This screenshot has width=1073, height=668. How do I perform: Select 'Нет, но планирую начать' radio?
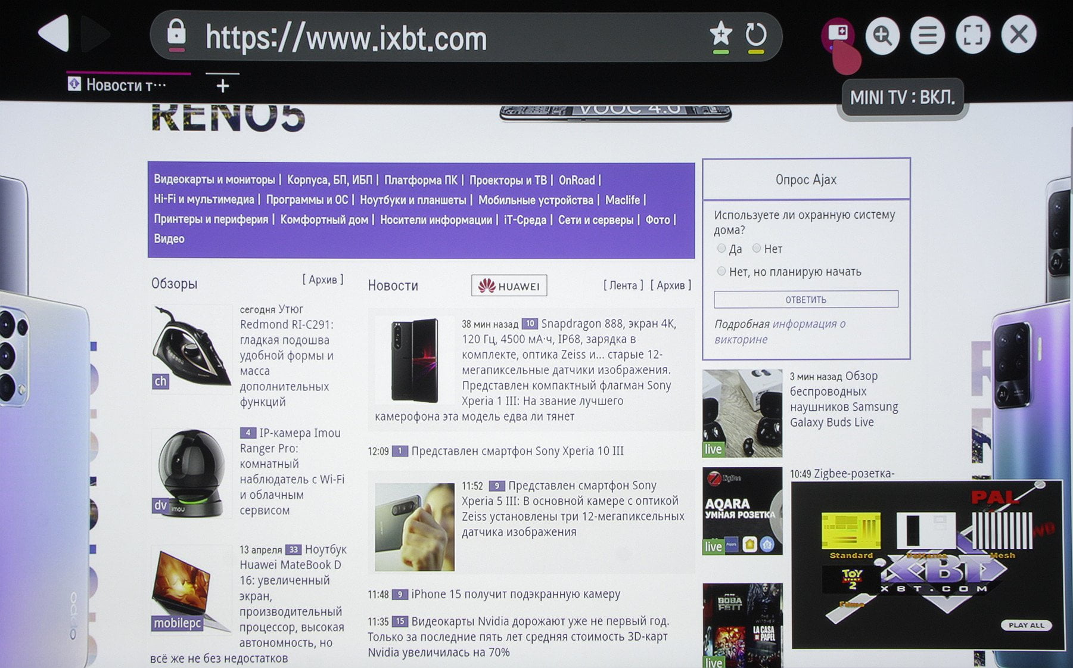coord(721,271)
